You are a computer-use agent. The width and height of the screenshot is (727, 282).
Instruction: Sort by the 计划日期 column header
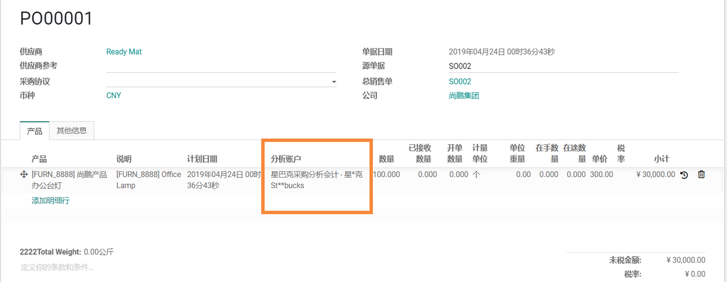point(202,159)
